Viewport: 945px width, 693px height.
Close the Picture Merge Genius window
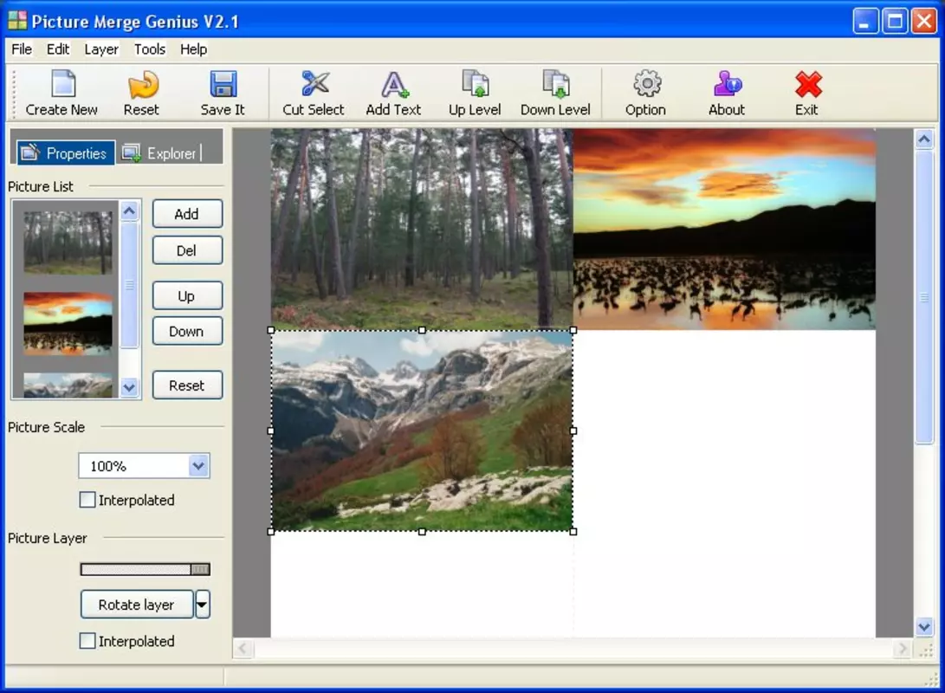click(x=924, y=21)
